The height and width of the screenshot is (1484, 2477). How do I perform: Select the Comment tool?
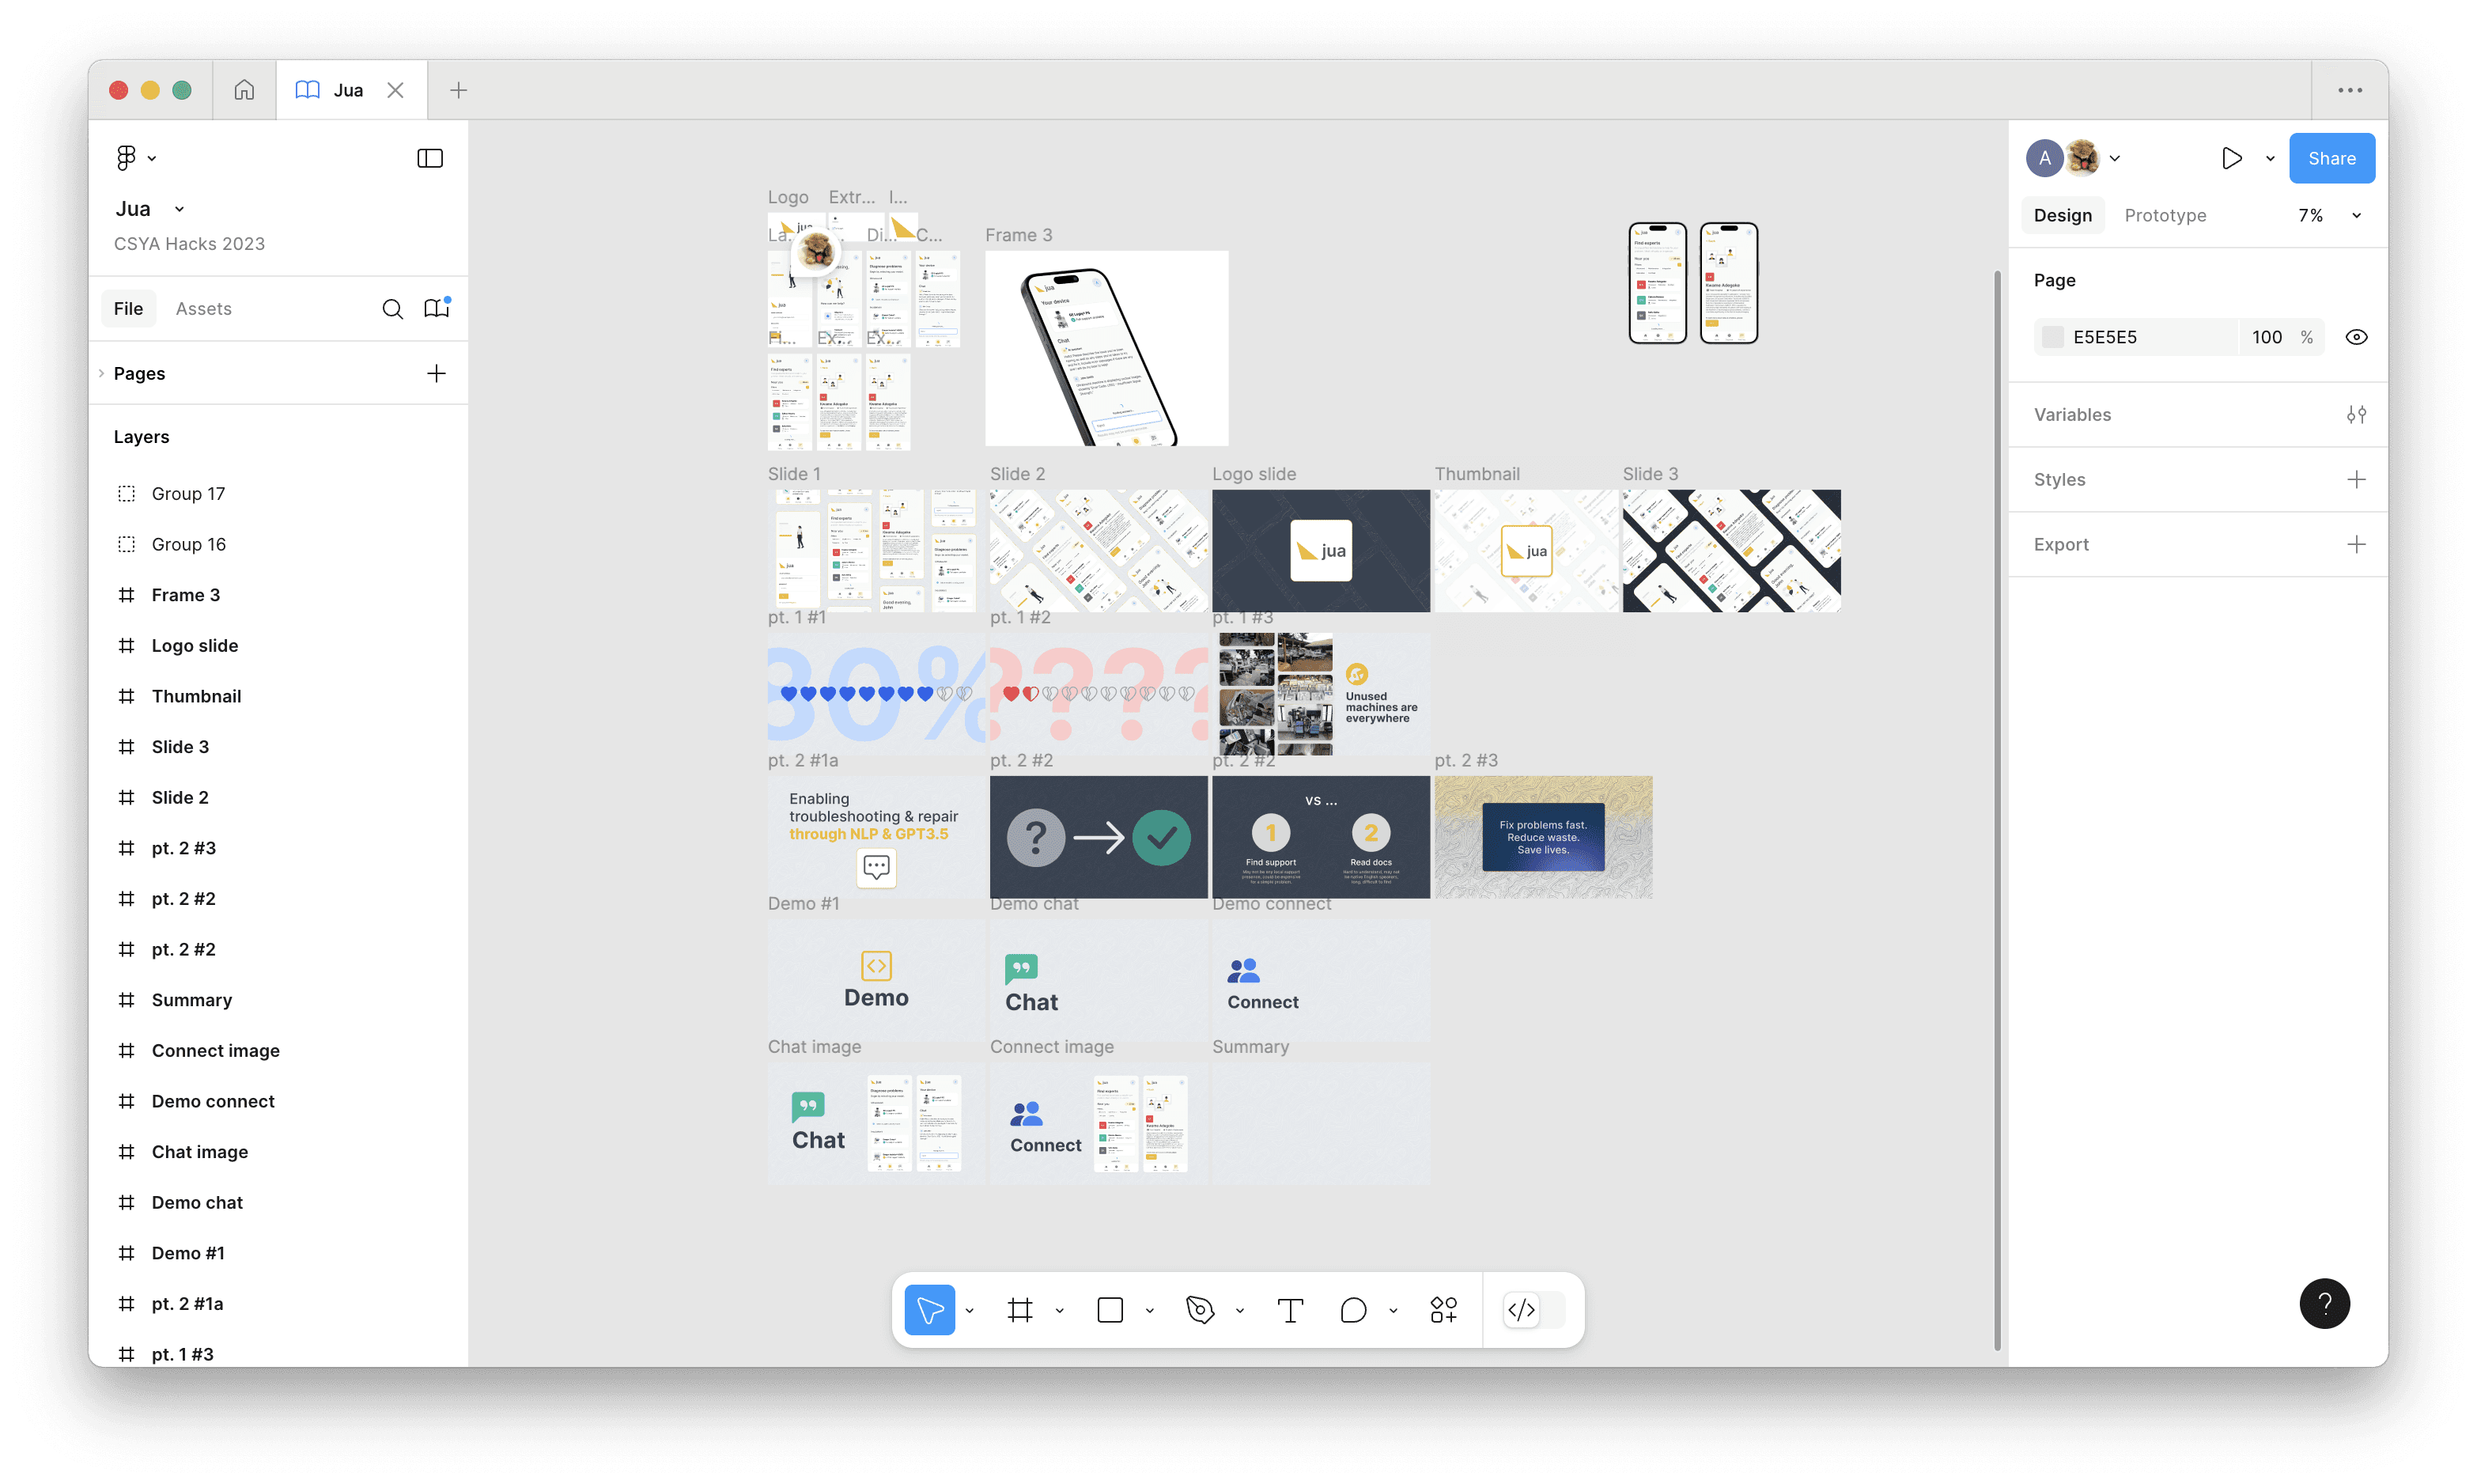(1352, 1310)
